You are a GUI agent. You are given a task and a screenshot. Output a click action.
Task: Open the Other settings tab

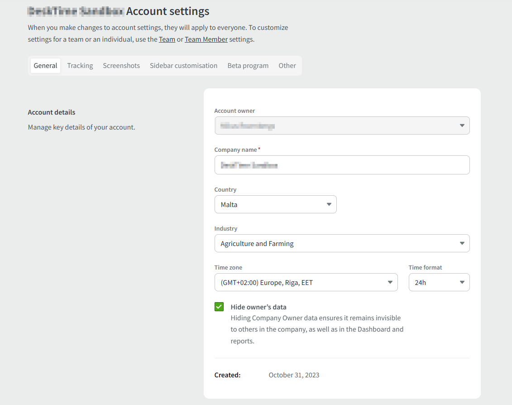(287, 66)
